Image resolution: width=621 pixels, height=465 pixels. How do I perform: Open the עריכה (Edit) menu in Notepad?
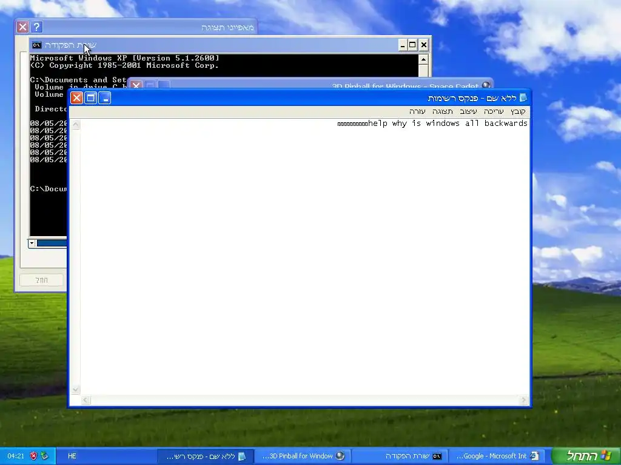494,111
